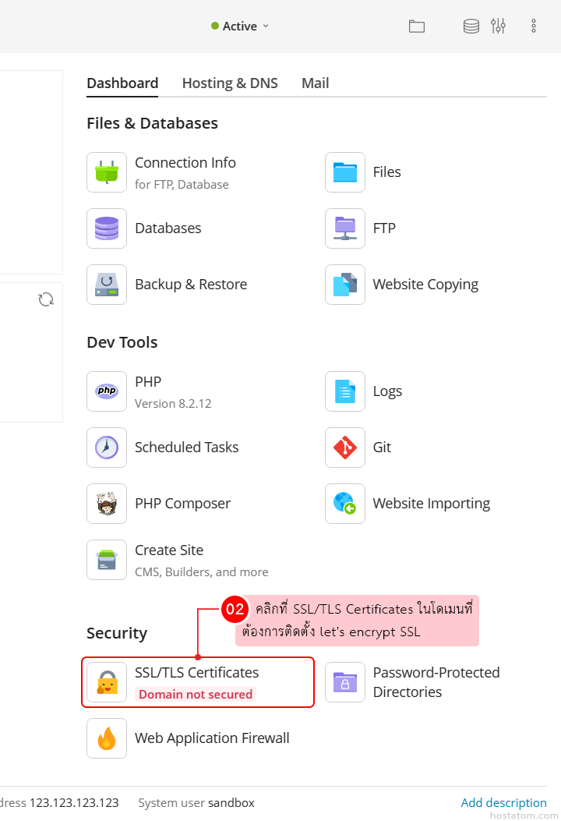The width and height of the screenshot is (561, 821).
Task: Switch to the Hosting & DNS tab
Action: coord(230,83)
